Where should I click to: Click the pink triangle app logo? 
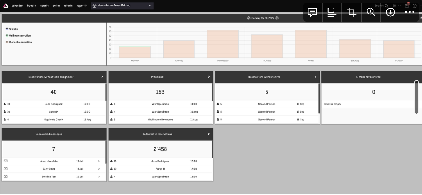pos(6,6)
